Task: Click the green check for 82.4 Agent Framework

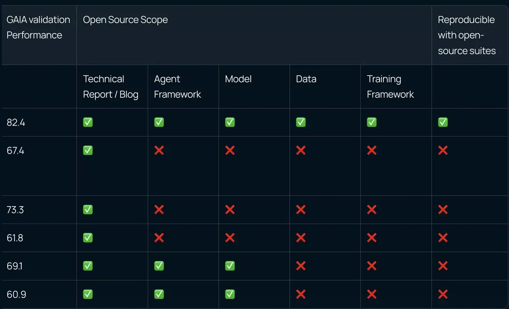Action: pyautogui.click(x=159, y=122)
